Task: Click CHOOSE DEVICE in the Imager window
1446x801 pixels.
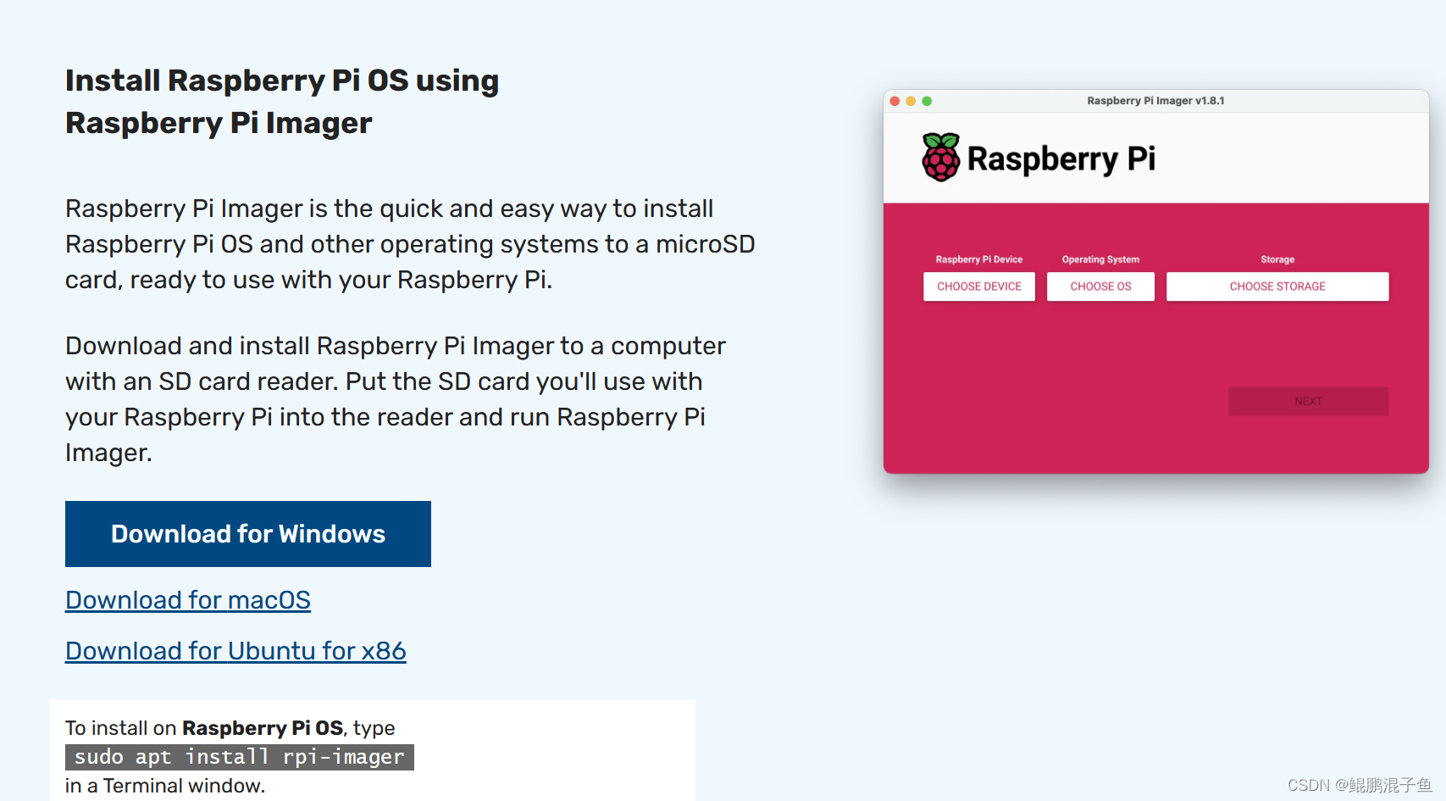Action: point(979,286)
